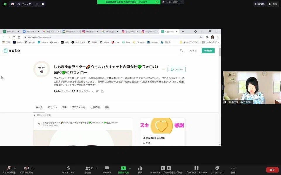Viewport: 281px width, 175px height.
Task: Stop recording in top-left indicator
Action: coord(43,4)
